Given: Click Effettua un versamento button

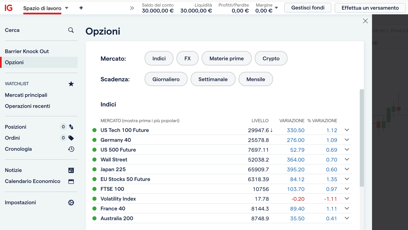Looking at the screenshot, I should [370, 8].
